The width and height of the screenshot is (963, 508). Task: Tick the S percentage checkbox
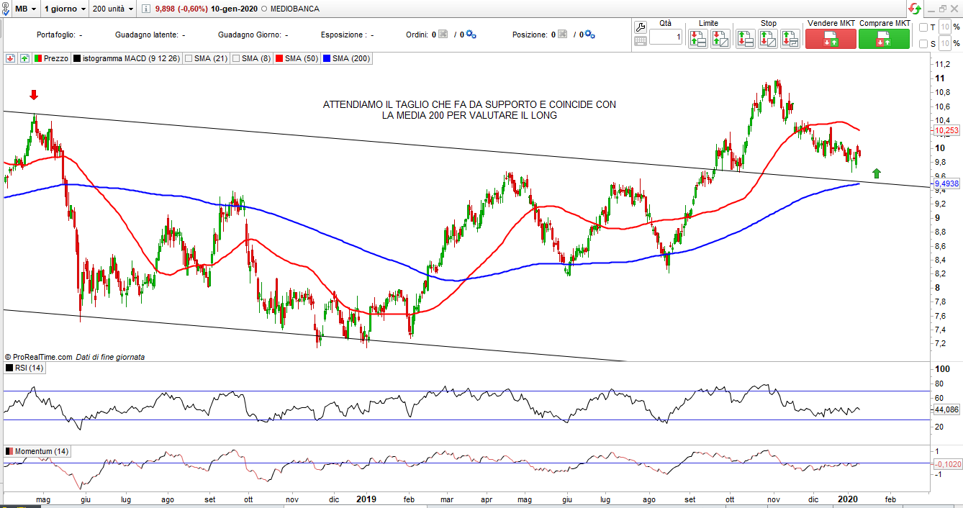tap(923, 44)
